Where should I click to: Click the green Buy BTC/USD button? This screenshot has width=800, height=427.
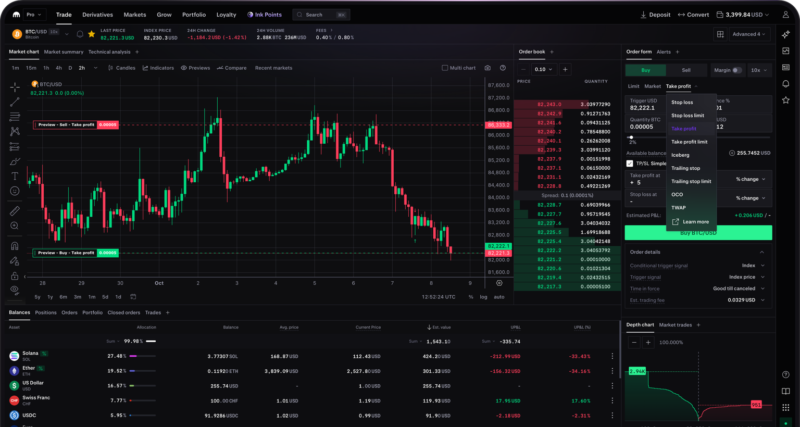698,233
